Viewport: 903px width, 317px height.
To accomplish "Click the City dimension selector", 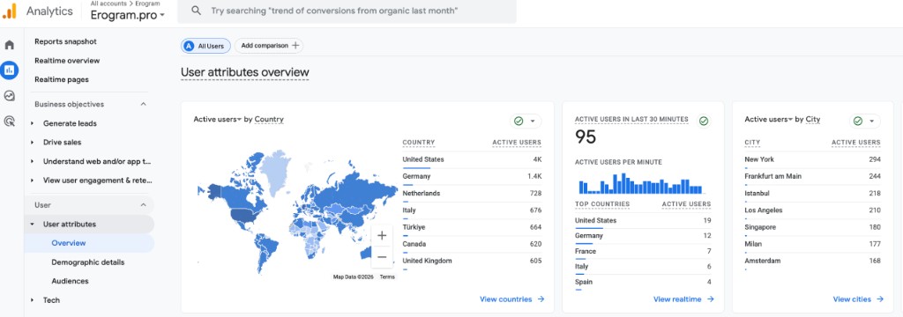I will pos(812,119).
